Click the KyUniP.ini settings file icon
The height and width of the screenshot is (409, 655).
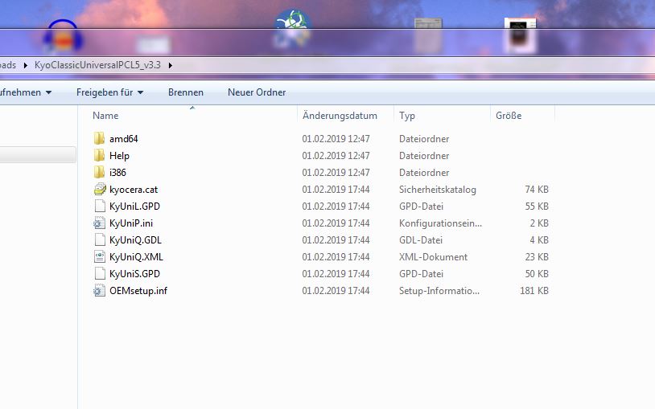coord(100,223)
